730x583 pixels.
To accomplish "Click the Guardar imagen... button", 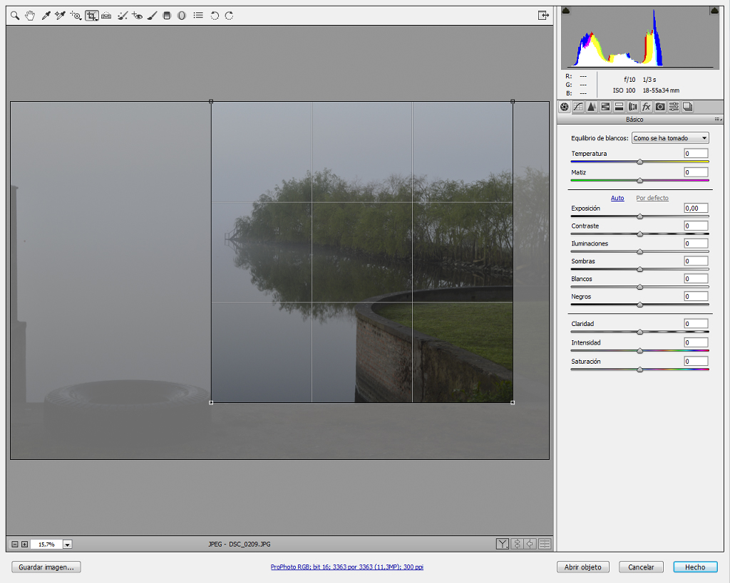I will pos(46,567).
